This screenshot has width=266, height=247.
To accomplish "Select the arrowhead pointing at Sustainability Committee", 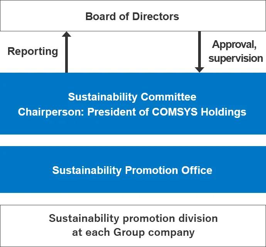I will [x=200, y=70].
